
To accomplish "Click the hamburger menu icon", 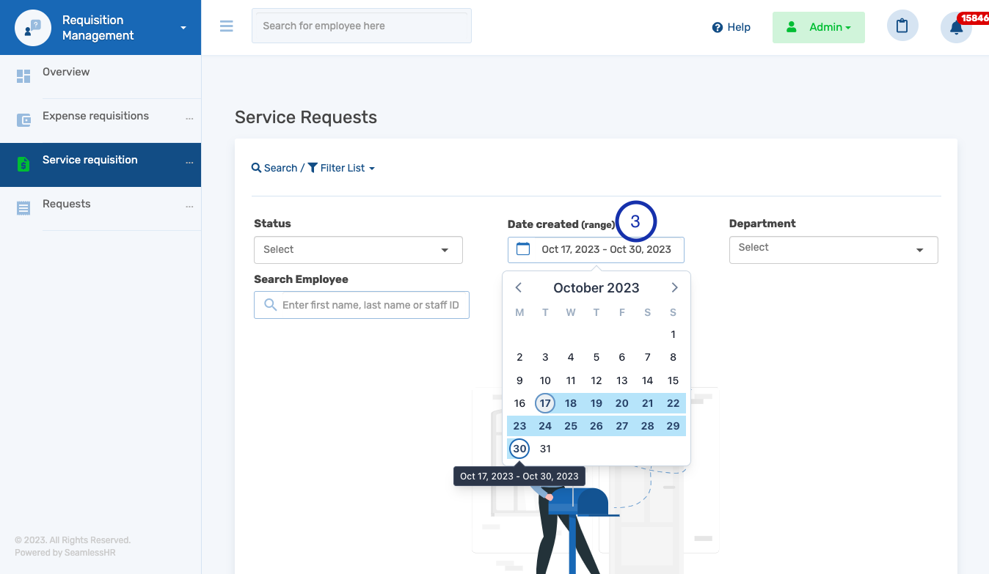I will [226, 25].
